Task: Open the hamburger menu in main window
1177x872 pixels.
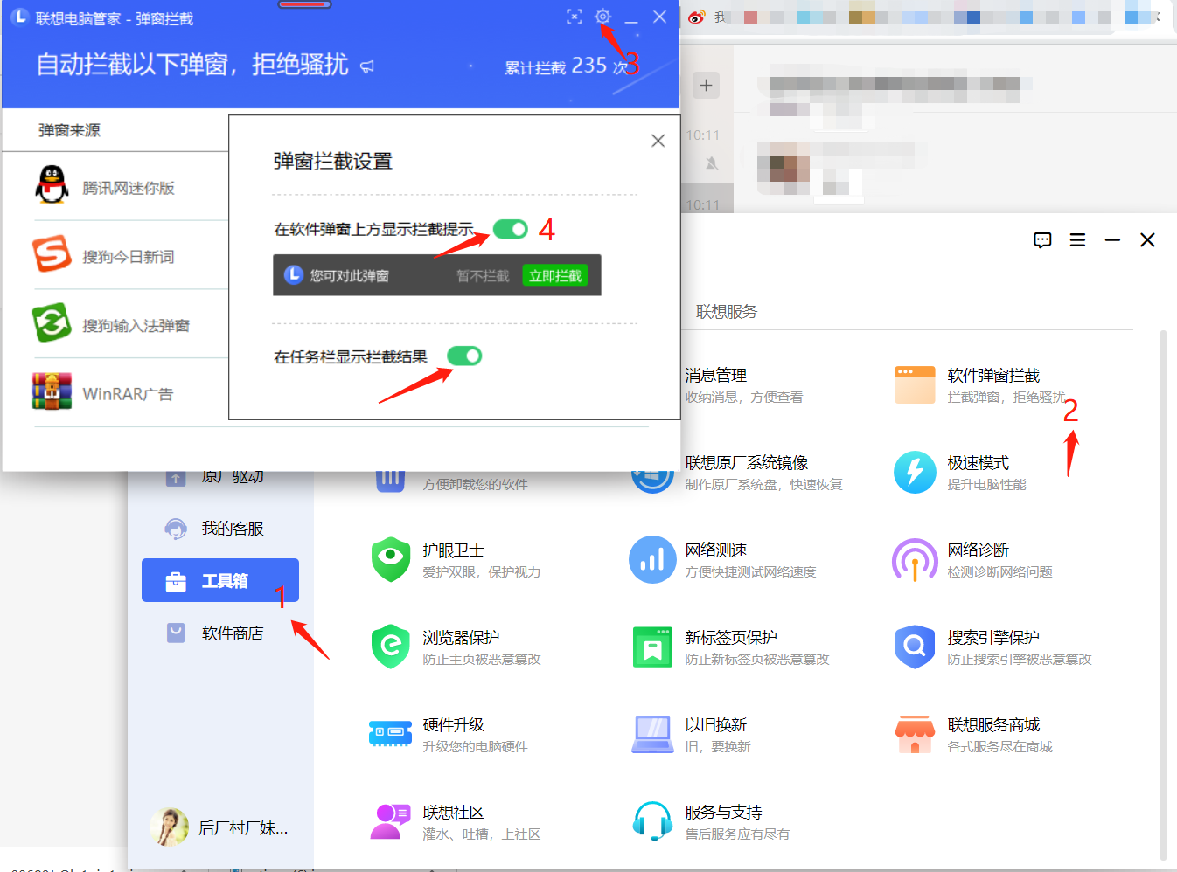Action: click(1077, 240)
